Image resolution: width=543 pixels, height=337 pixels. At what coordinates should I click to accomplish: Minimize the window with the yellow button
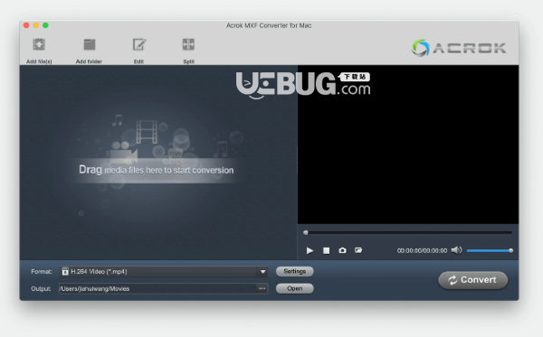(x=36, y=25)
